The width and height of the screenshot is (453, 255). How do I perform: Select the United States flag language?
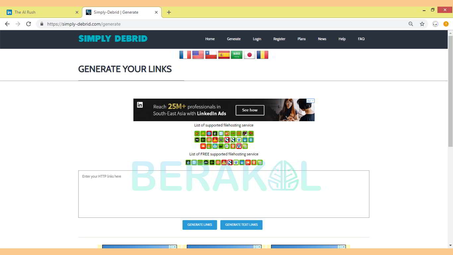coord(198,55)
